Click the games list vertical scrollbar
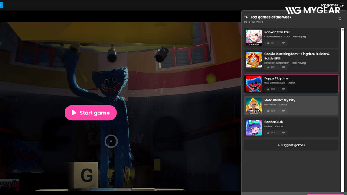Screen dimensions: 347x195 pyautogui.click(x=343, y=110)
